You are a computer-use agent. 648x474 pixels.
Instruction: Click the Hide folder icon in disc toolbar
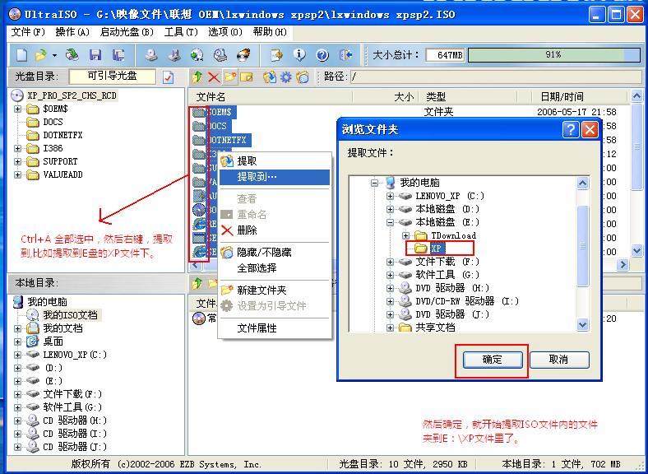303,77
